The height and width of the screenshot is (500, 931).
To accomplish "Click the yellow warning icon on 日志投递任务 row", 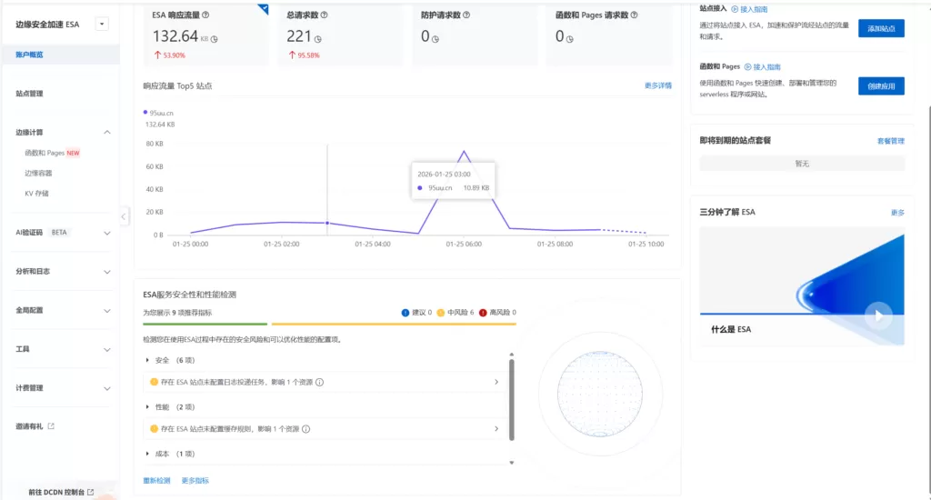I will pos(154,383).
